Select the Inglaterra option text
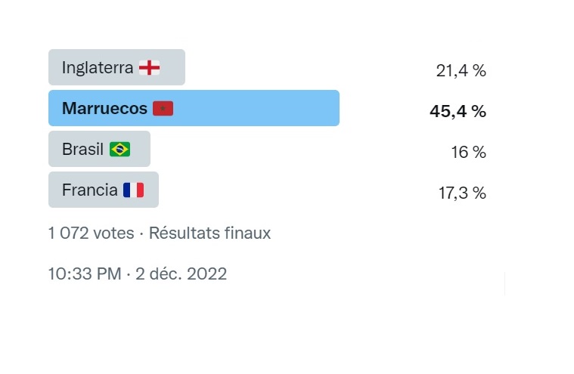This screenshot has width=574, height=374. point(98,68)
